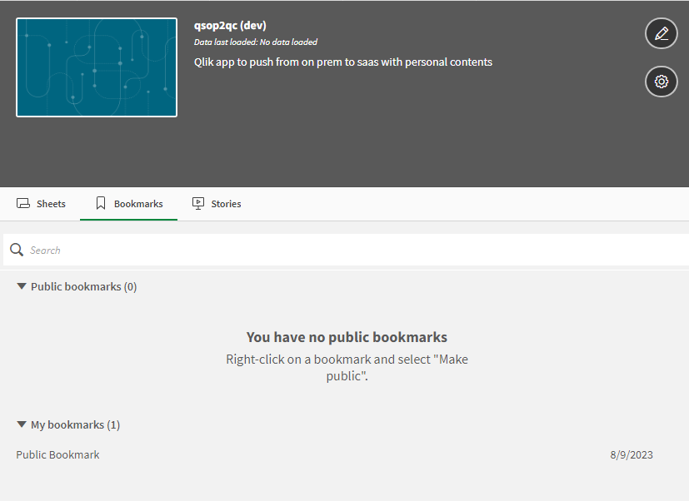Click the Bookmarks tab bookmark icon

tap(101, 203)
